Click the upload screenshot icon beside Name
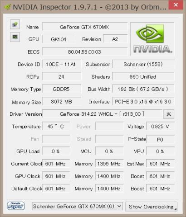This screenshot has height=217, width=186. [15, 24]
